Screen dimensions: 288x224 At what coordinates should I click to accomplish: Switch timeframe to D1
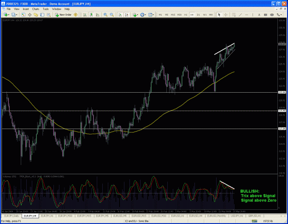click(x=198, y=15)
